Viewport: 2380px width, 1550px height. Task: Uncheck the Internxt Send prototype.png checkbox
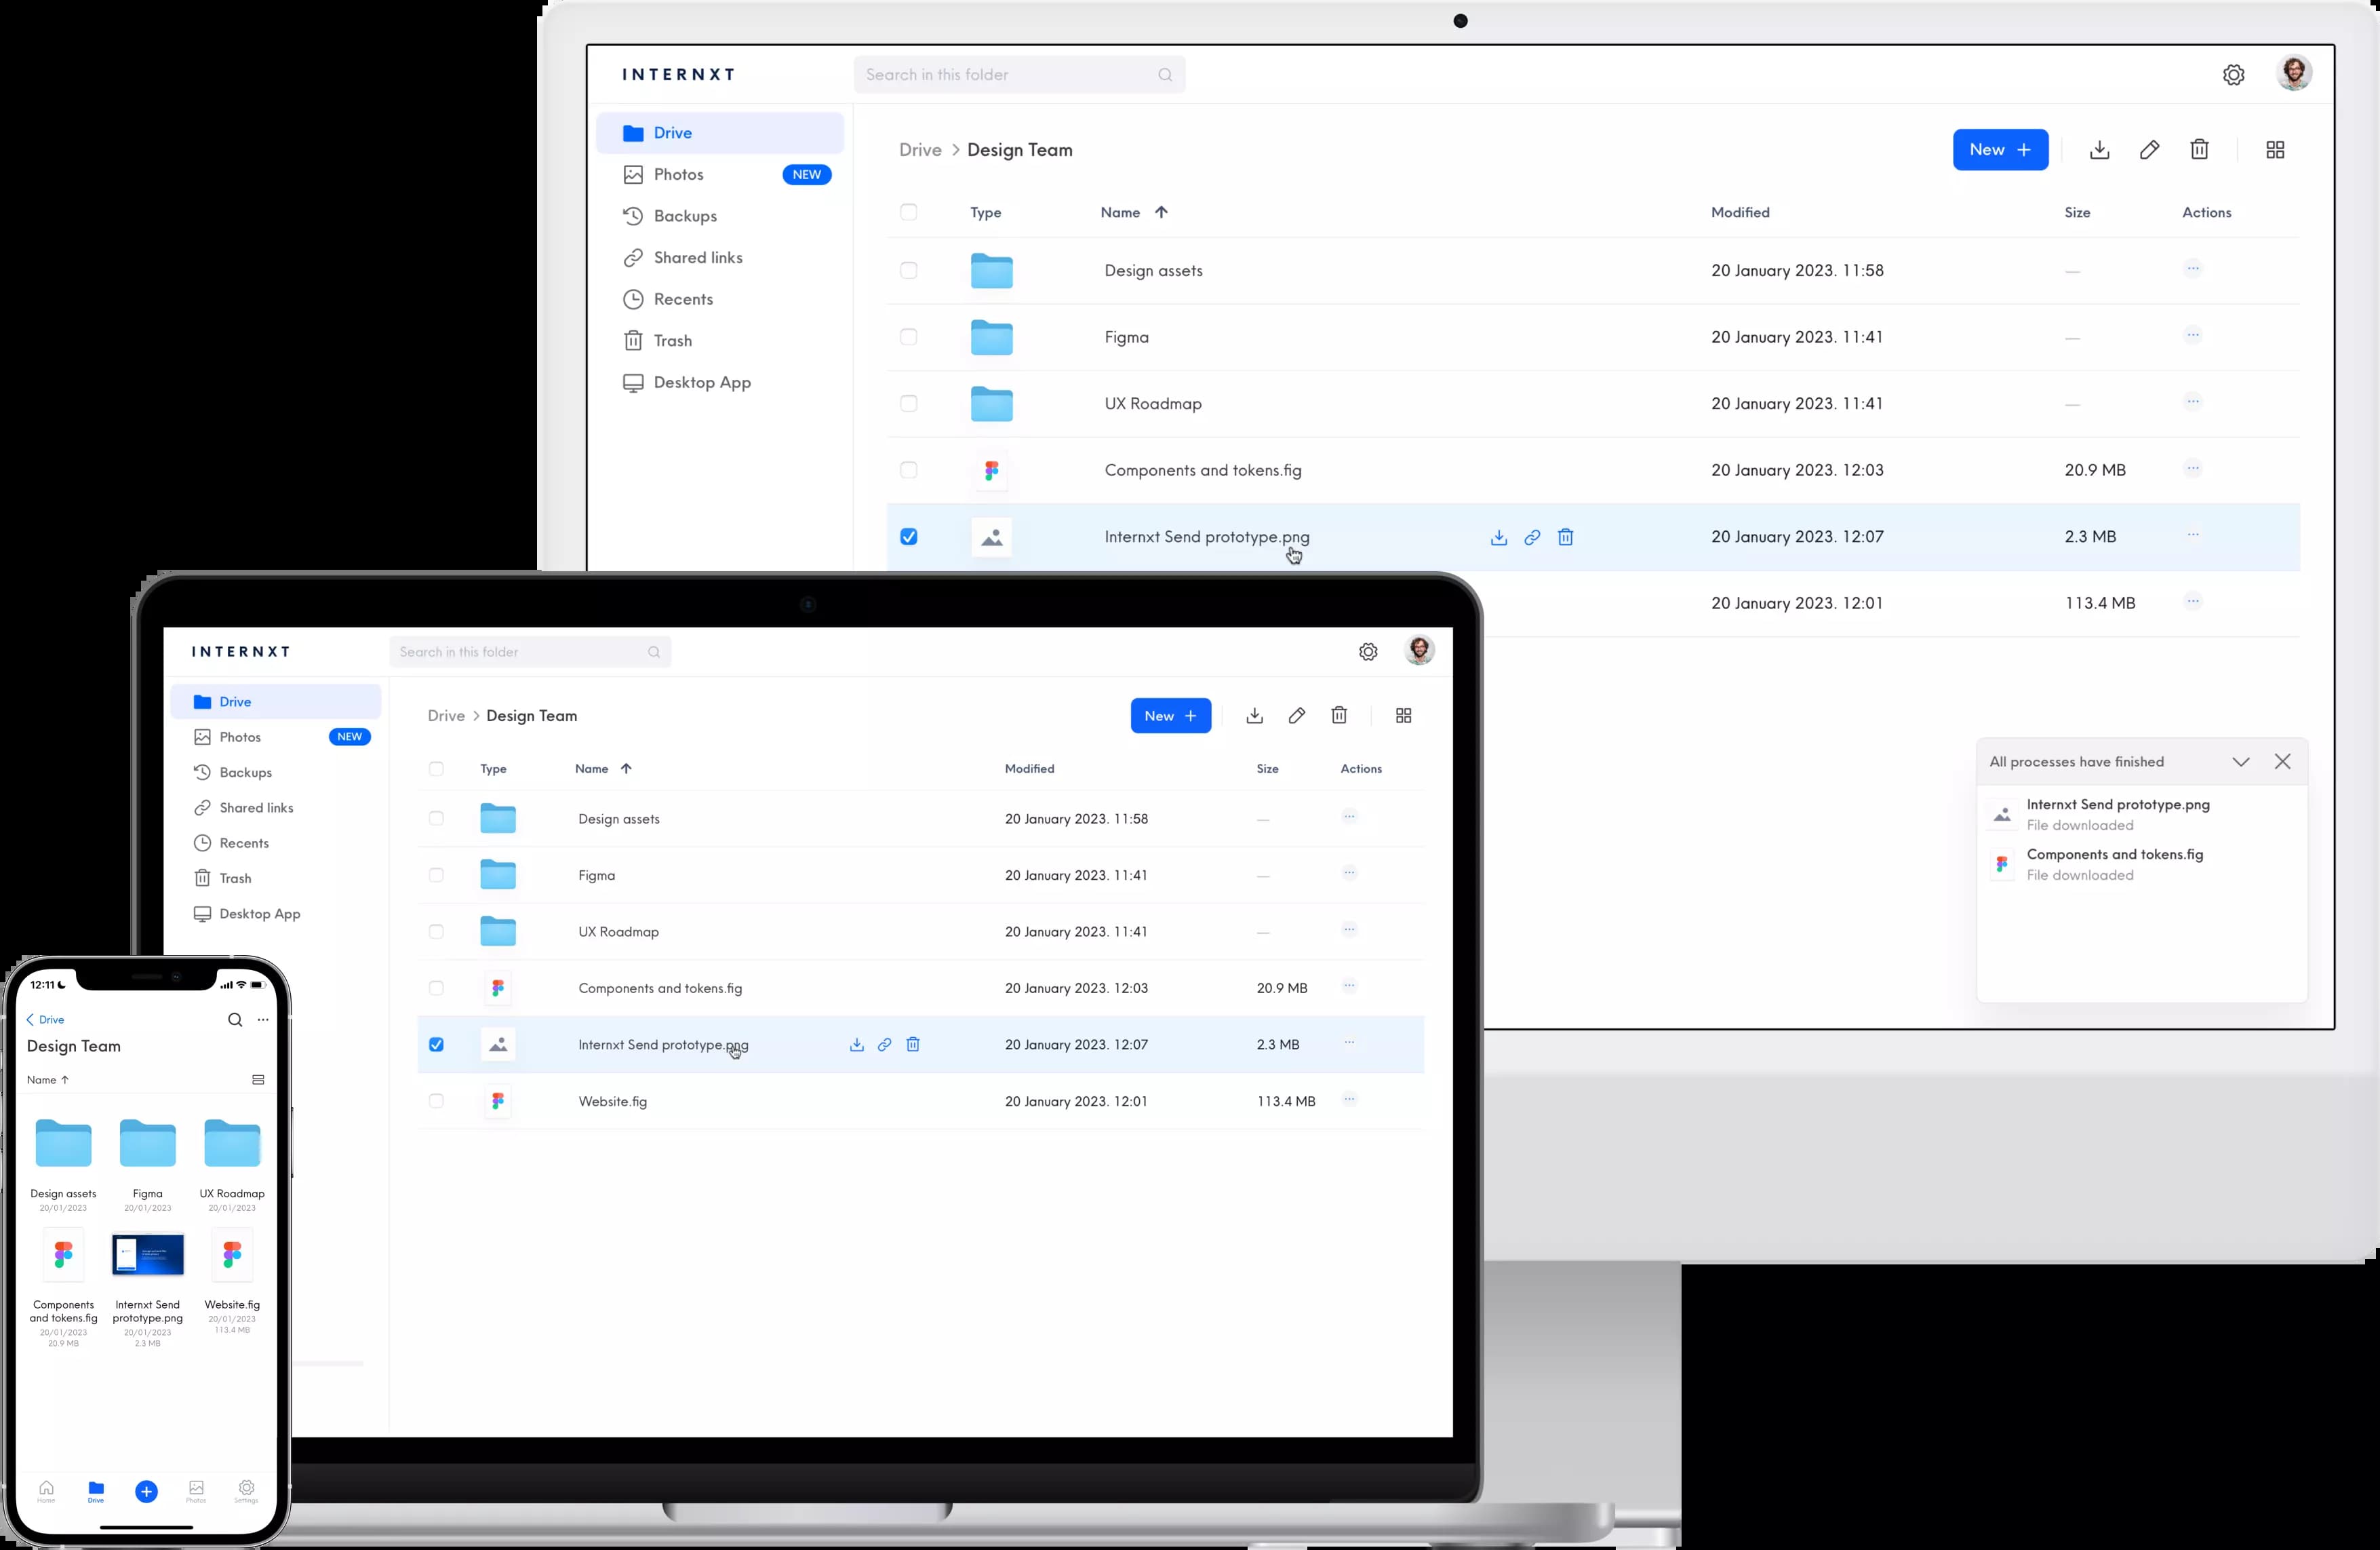[909, 537]
